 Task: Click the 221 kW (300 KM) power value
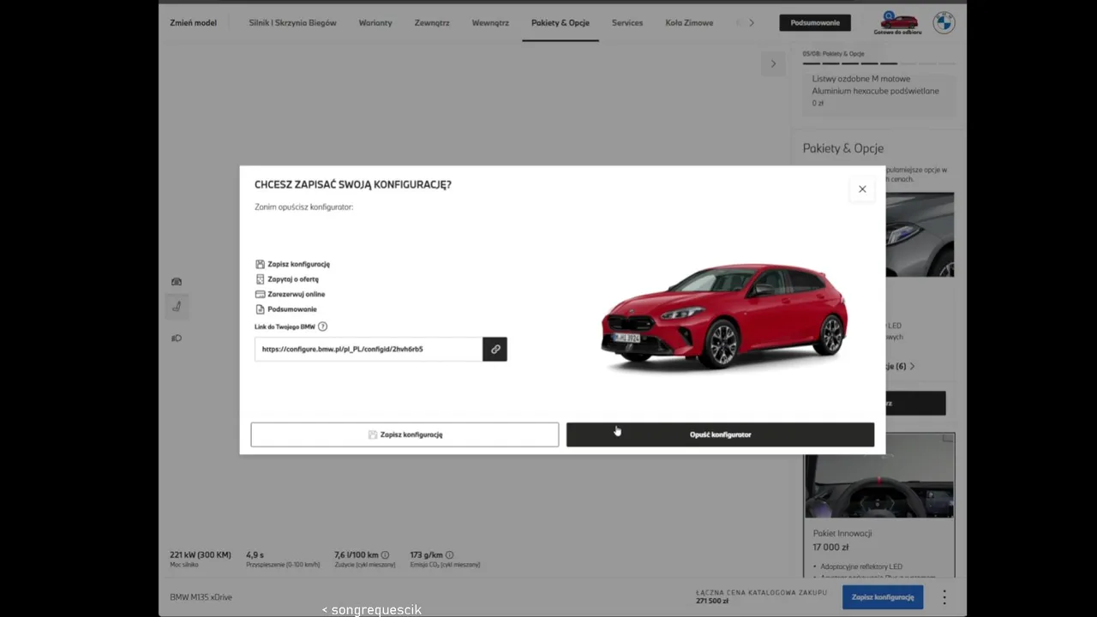click(201, 554)
